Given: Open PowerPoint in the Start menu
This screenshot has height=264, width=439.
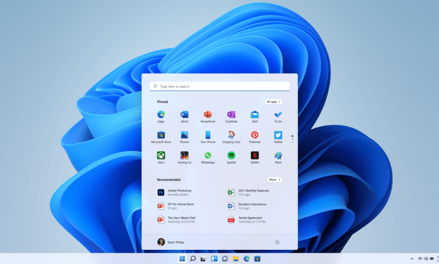Looking at the screenshot, I should (208, 116).
